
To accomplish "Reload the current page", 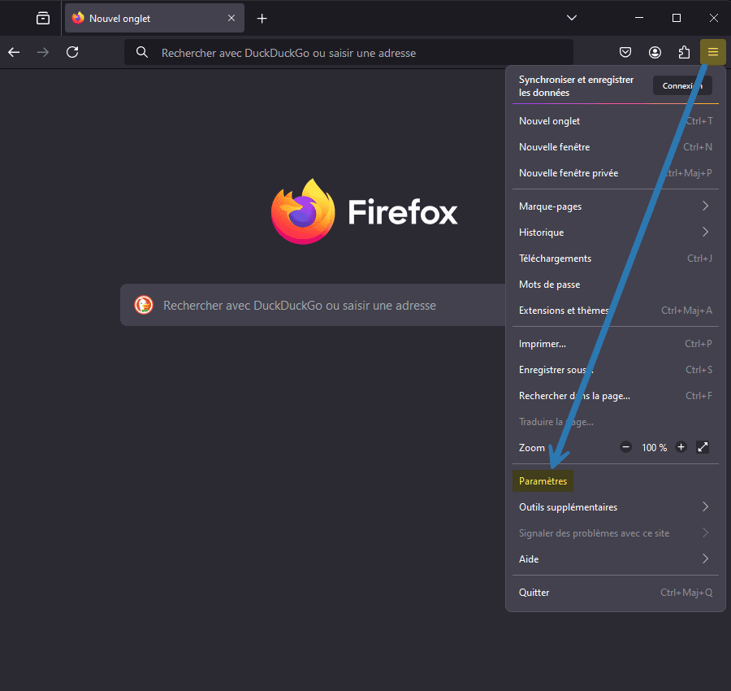I will tap(72, 52).
